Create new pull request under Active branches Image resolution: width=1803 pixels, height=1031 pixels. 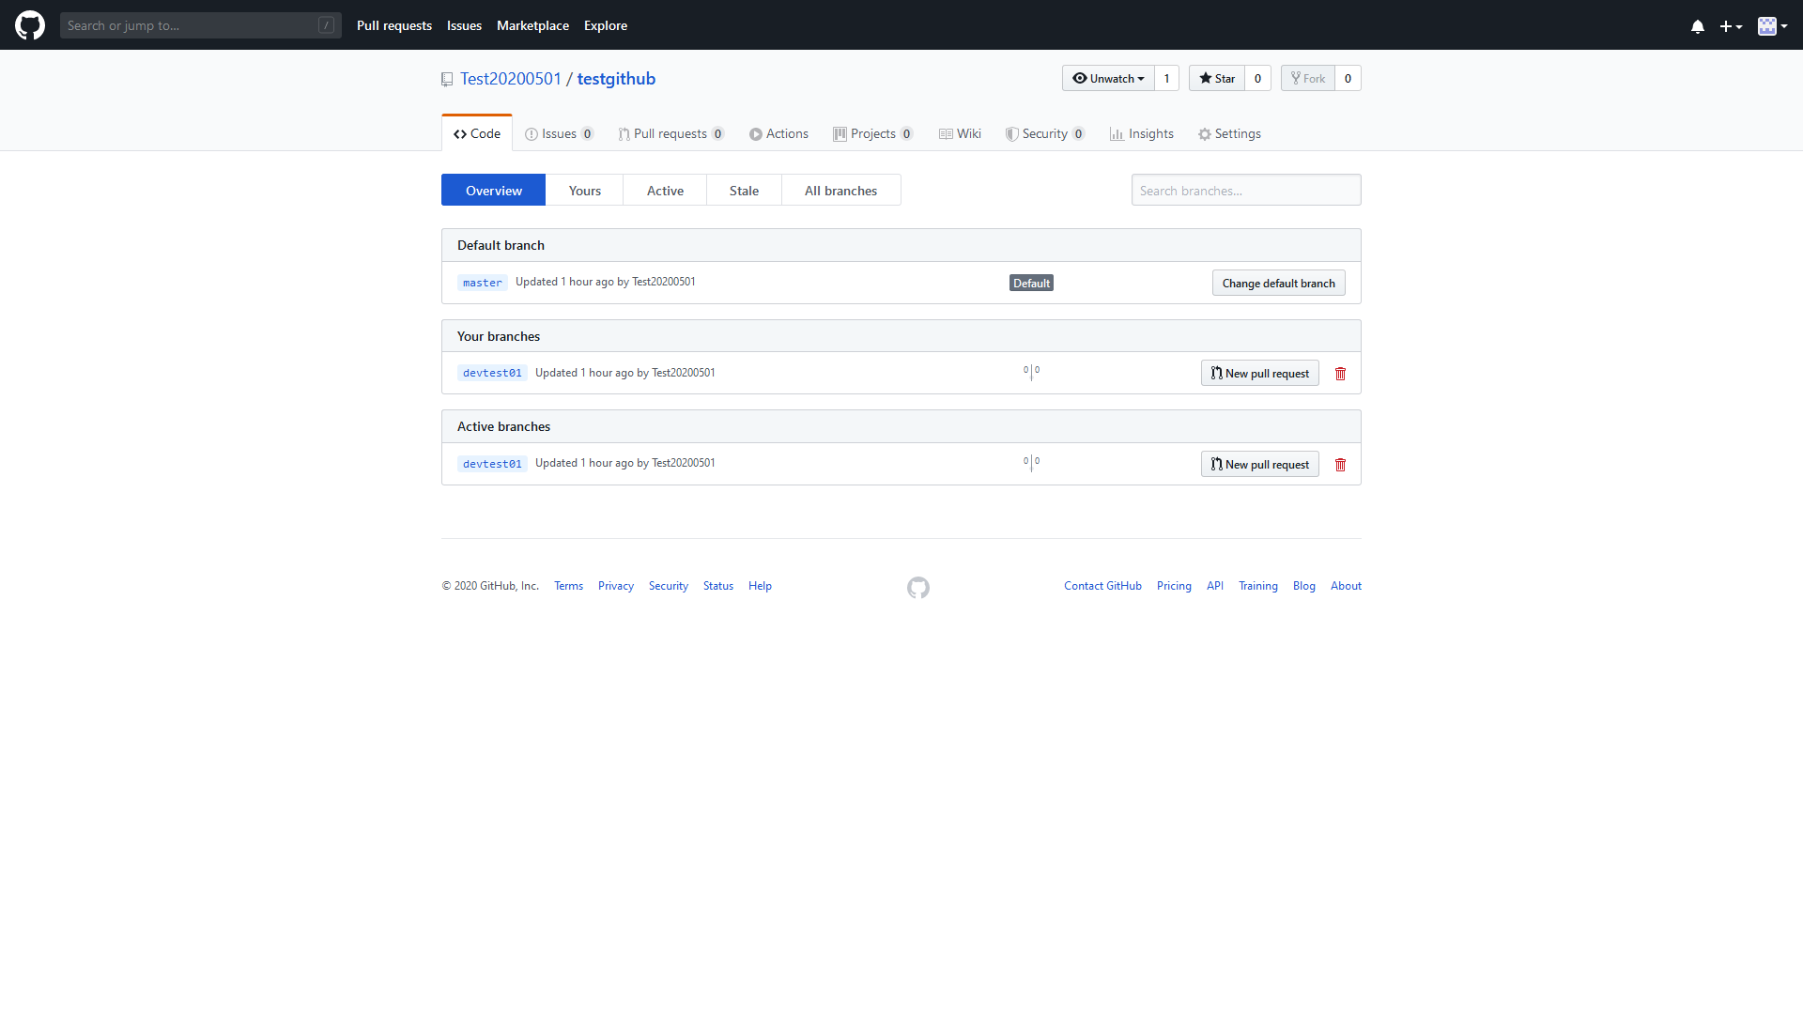pyautogui.click(x=1260, y=464)
